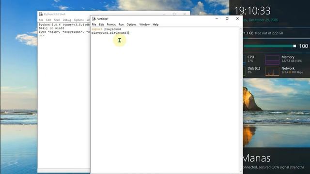Maximize the untitled editor window

click(x=227, y=19)
